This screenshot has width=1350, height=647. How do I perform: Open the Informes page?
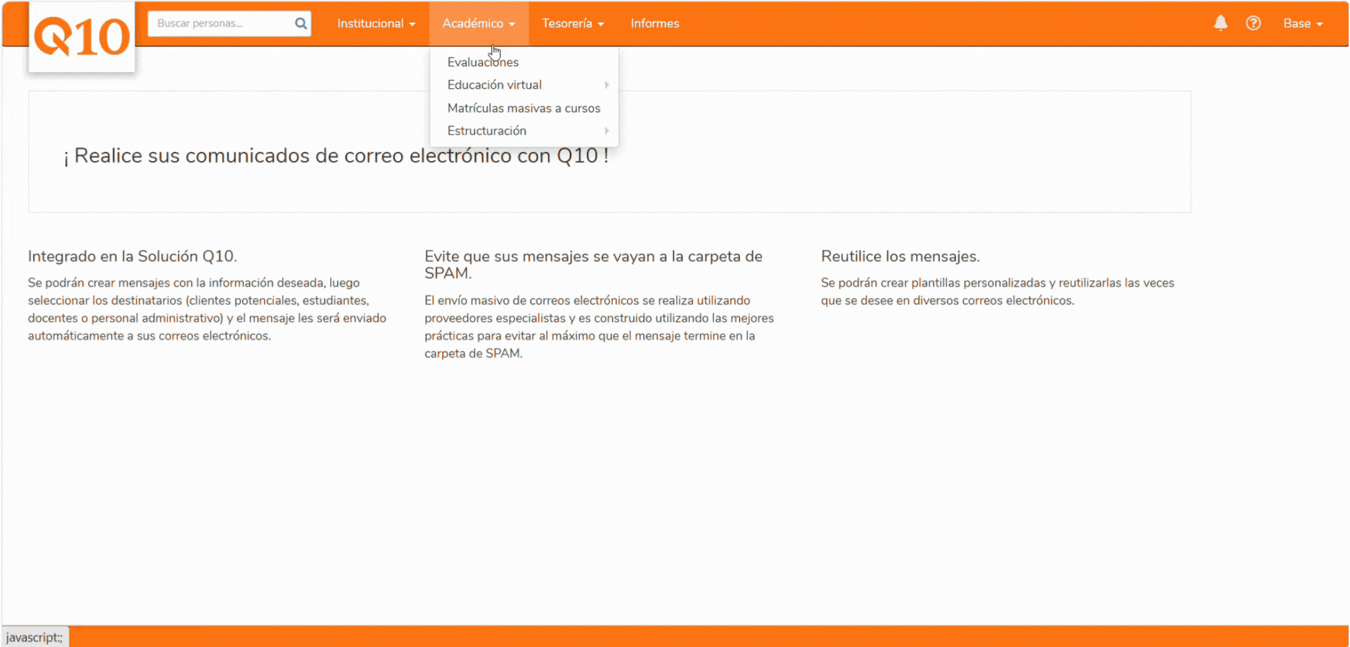pos(655,23)
